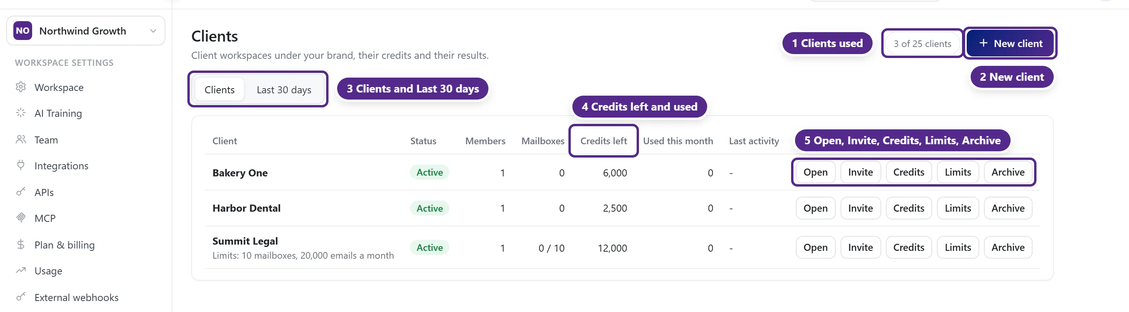Click the Summit Legal client name
This screenshot has height=312, width=1129.
(245, 241)
